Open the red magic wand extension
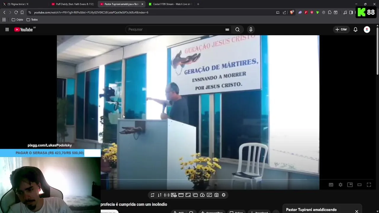The image size is (379, 213). pos(306,12)
